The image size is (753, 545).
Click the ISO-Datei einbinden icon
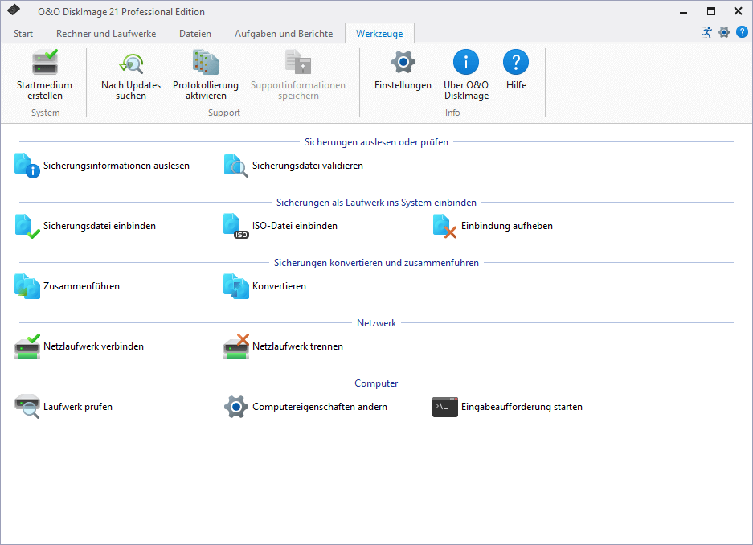[x=235, y=226]
